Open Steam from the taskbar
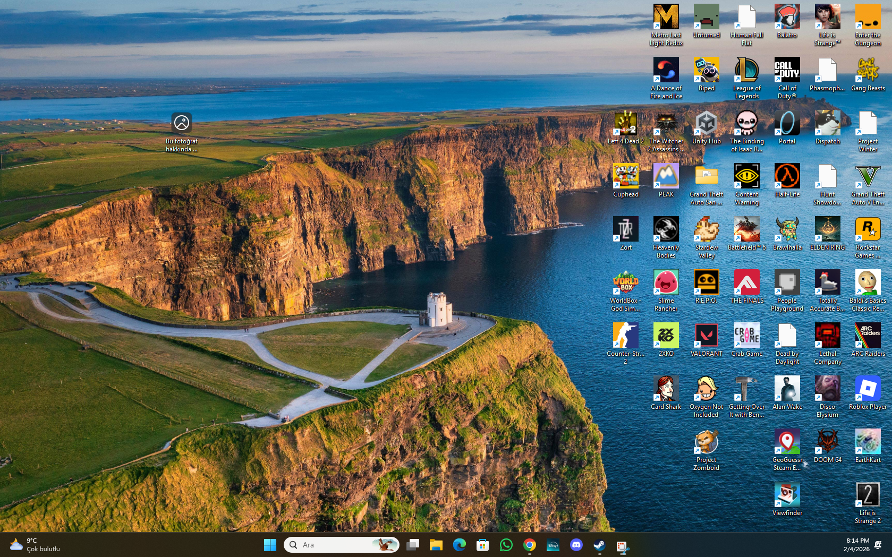This screenshot has width=892, height=557. tap(599, 545)
